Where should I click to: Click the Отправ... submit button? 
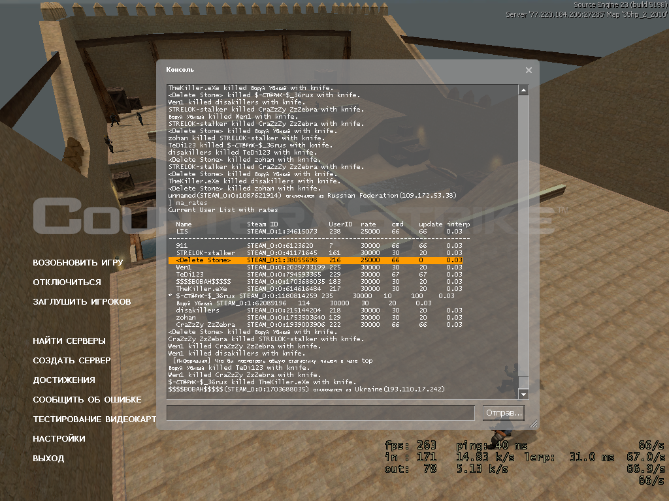point(504,413)
